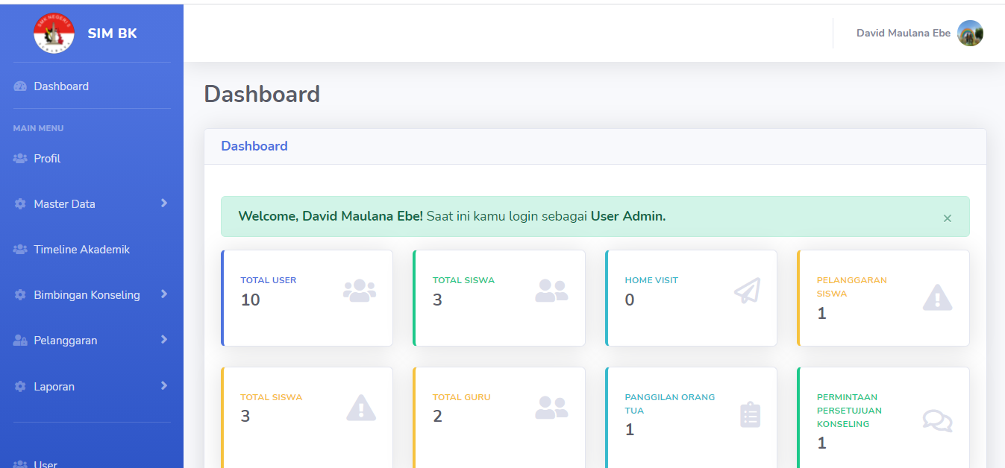Image resolution: width=1005 pixels, height=468 pixels.
Task: Go to Timeline Akademik page
Action: coord(81,250)
